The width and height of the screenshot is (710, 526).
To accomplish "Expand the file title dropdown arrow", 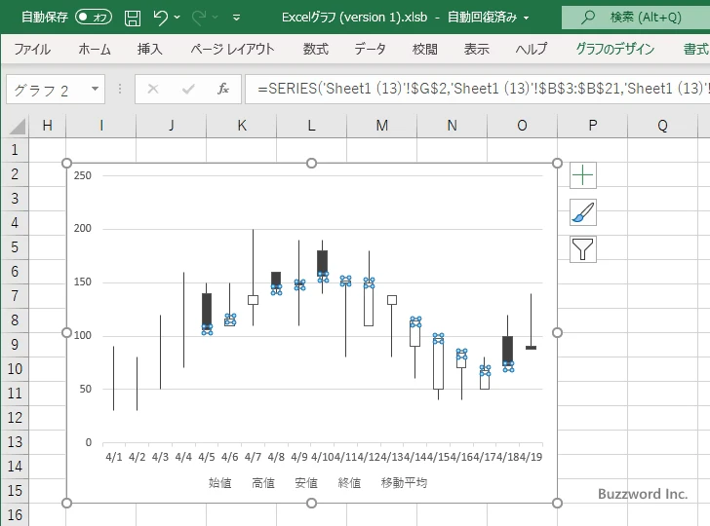I will (527, 18).
